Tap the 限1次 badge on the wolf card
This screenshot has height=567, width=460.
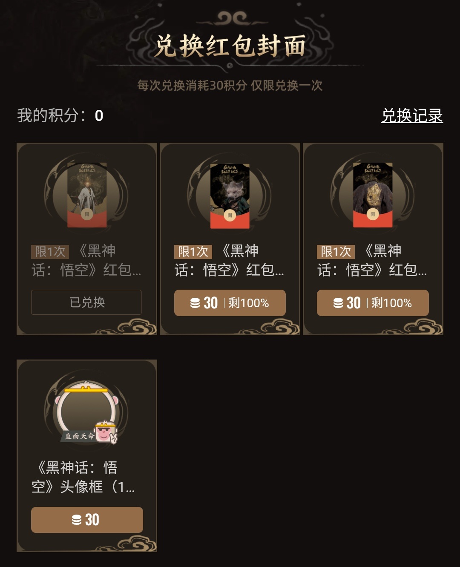click(193, 252)
